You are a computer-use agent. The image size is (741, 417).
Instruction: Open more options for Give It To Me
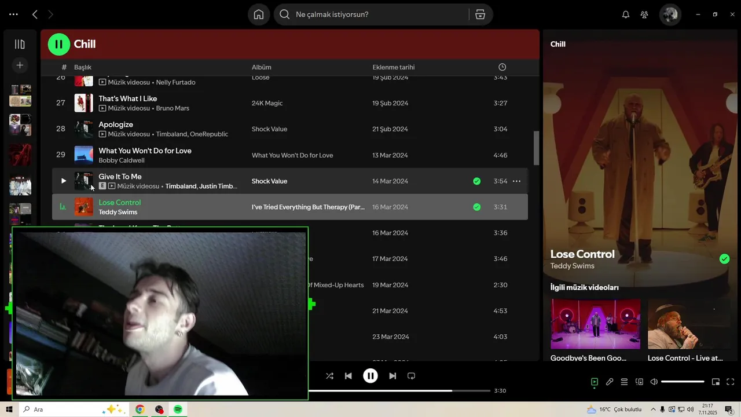point(516,181)
